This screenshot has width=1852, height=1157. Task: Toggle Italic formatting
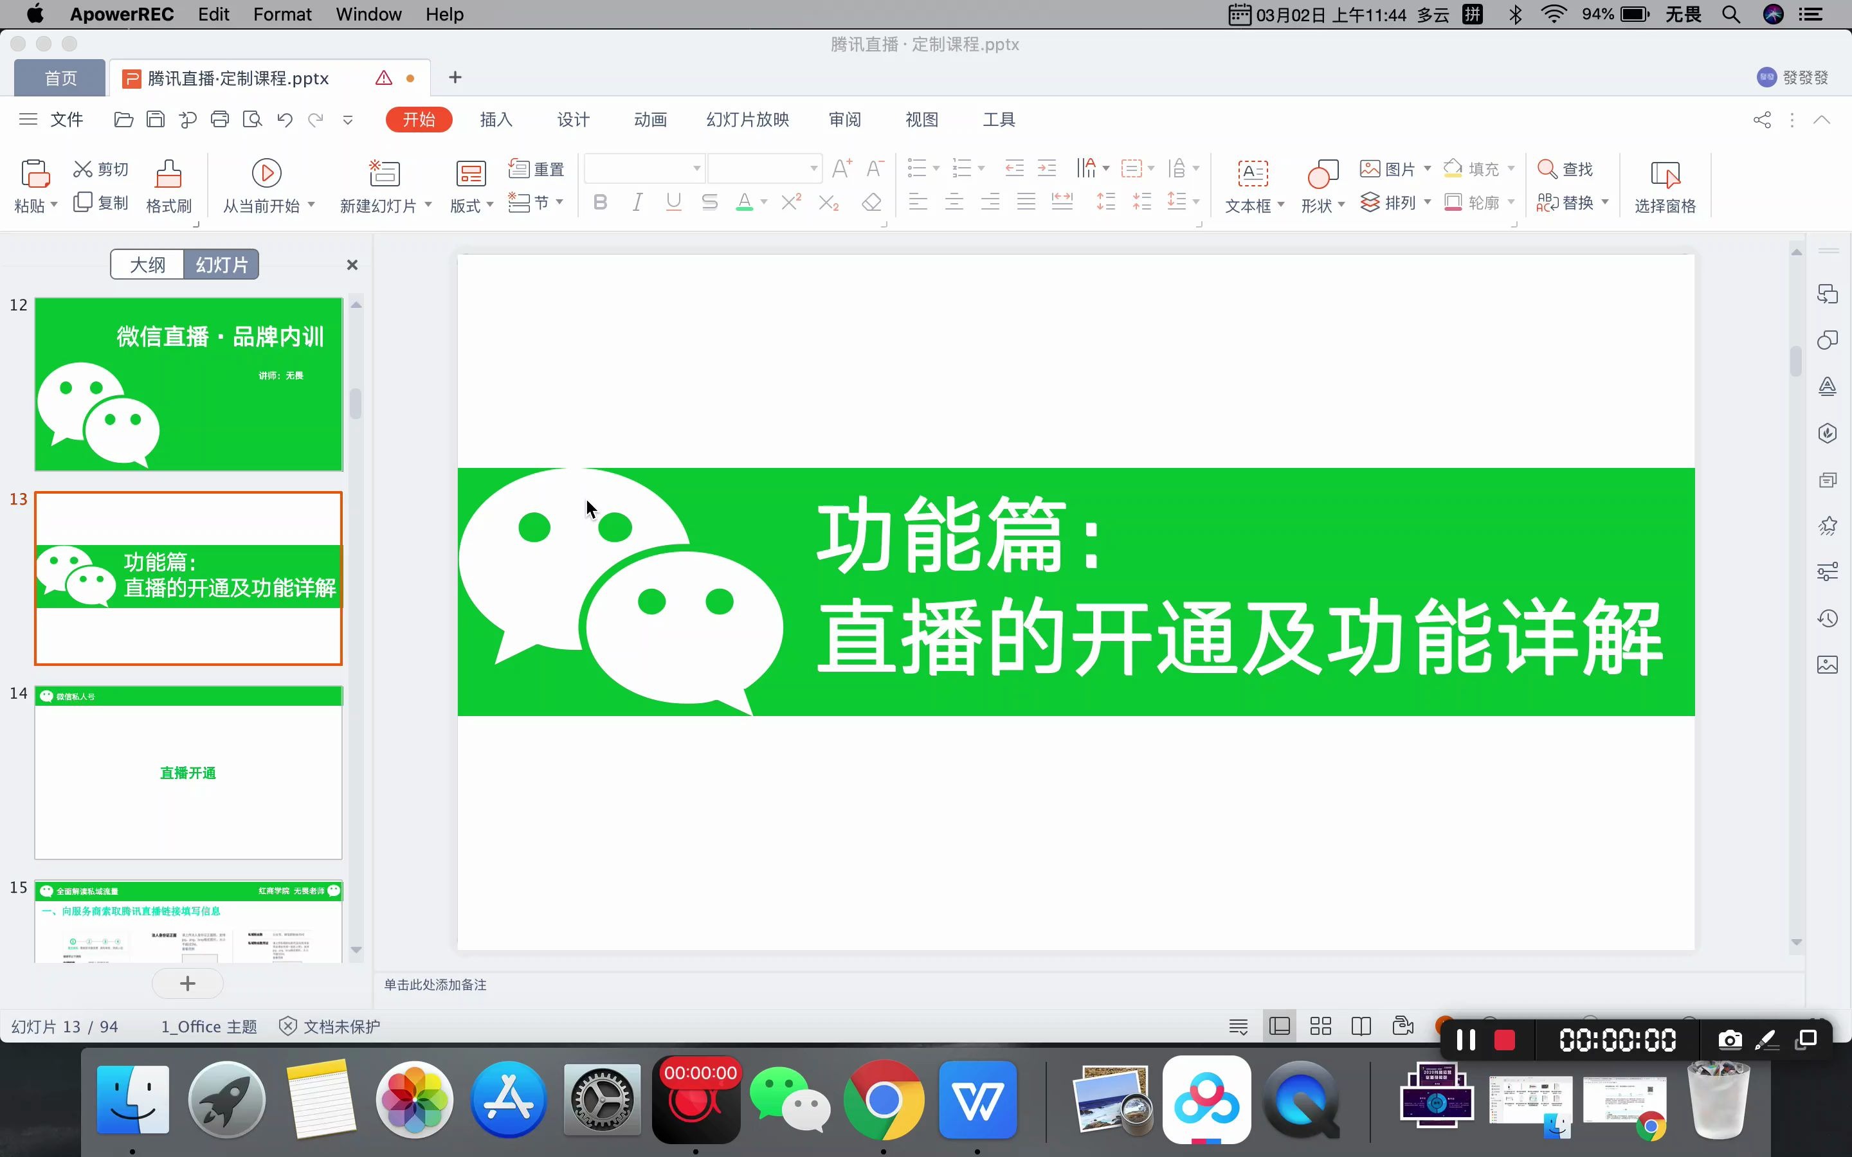pyautogui.click(x=637, y=202)
